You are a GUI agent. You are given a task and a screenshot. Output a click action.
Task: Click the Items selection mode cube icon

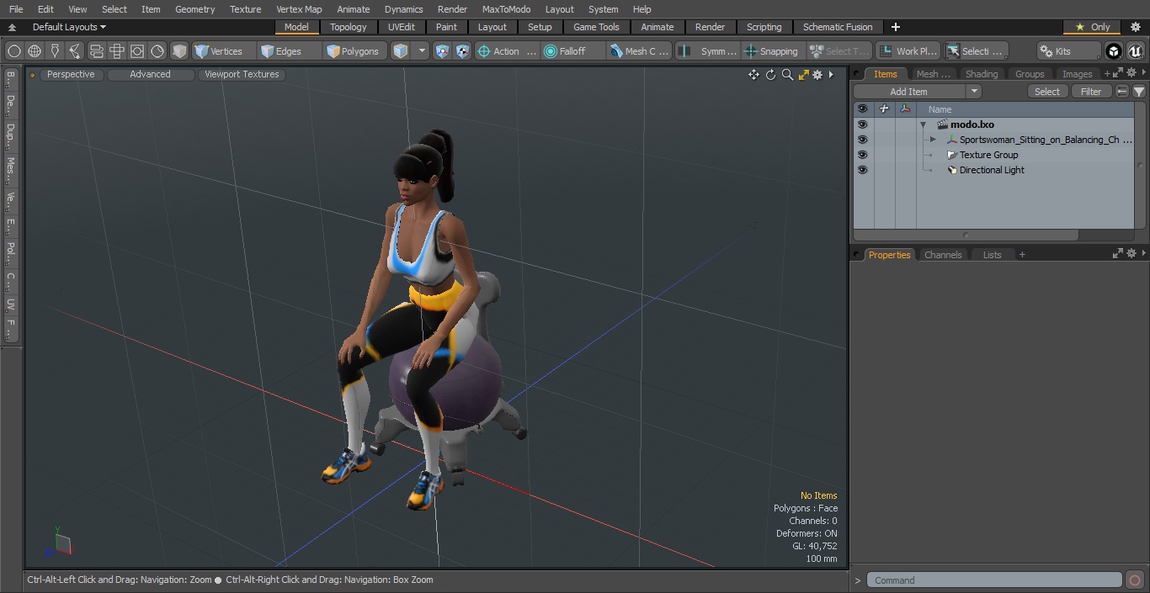point(402,51)
